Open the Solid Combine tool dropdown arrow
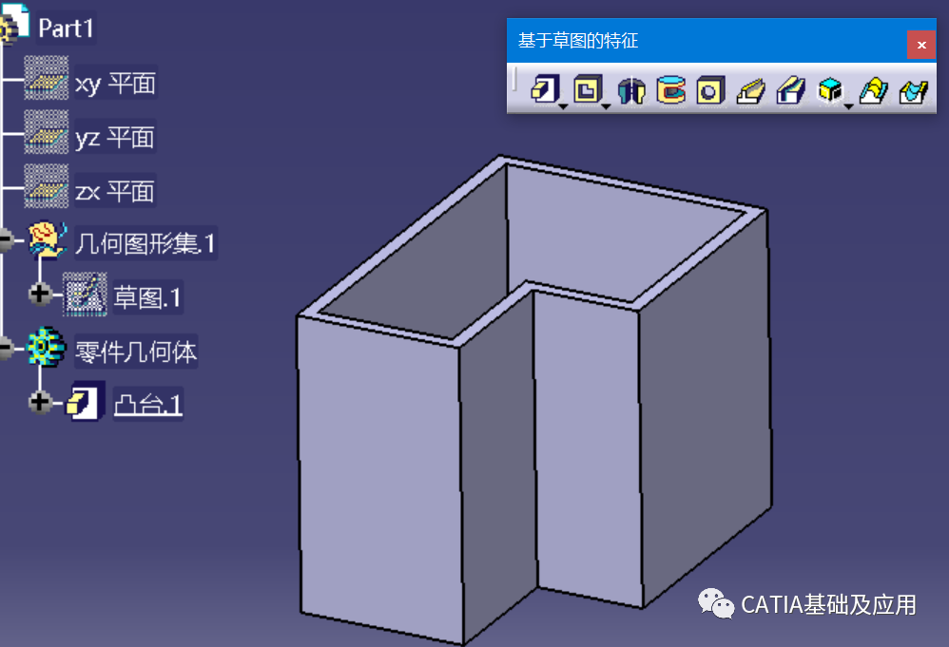The width and height of the screenshot is (949, 647). (x=848, y=106)
